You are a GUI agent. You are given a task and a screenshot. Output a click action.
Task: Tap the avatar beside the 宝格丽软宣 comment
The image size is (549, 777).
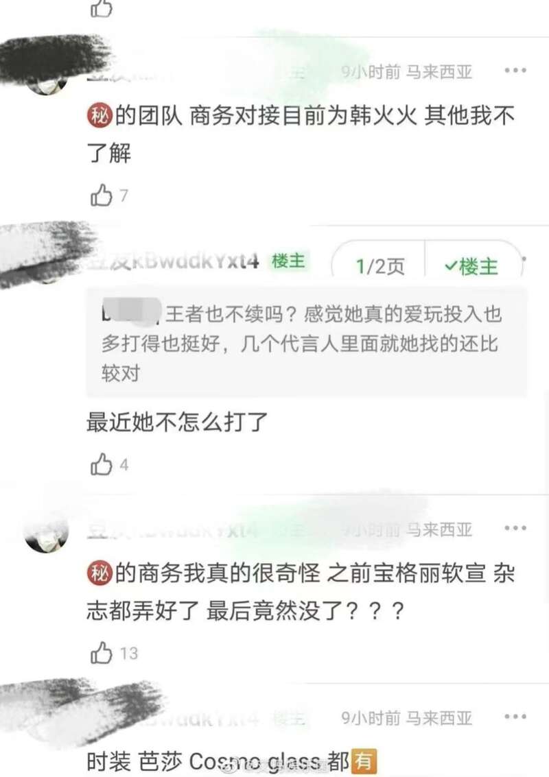click(47, 536)
